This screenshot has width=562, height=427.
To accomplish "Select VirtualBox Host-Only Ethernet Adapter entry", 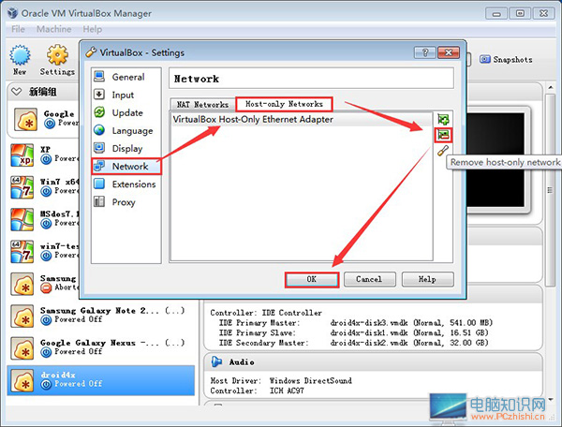I will (x=253, y=120).
